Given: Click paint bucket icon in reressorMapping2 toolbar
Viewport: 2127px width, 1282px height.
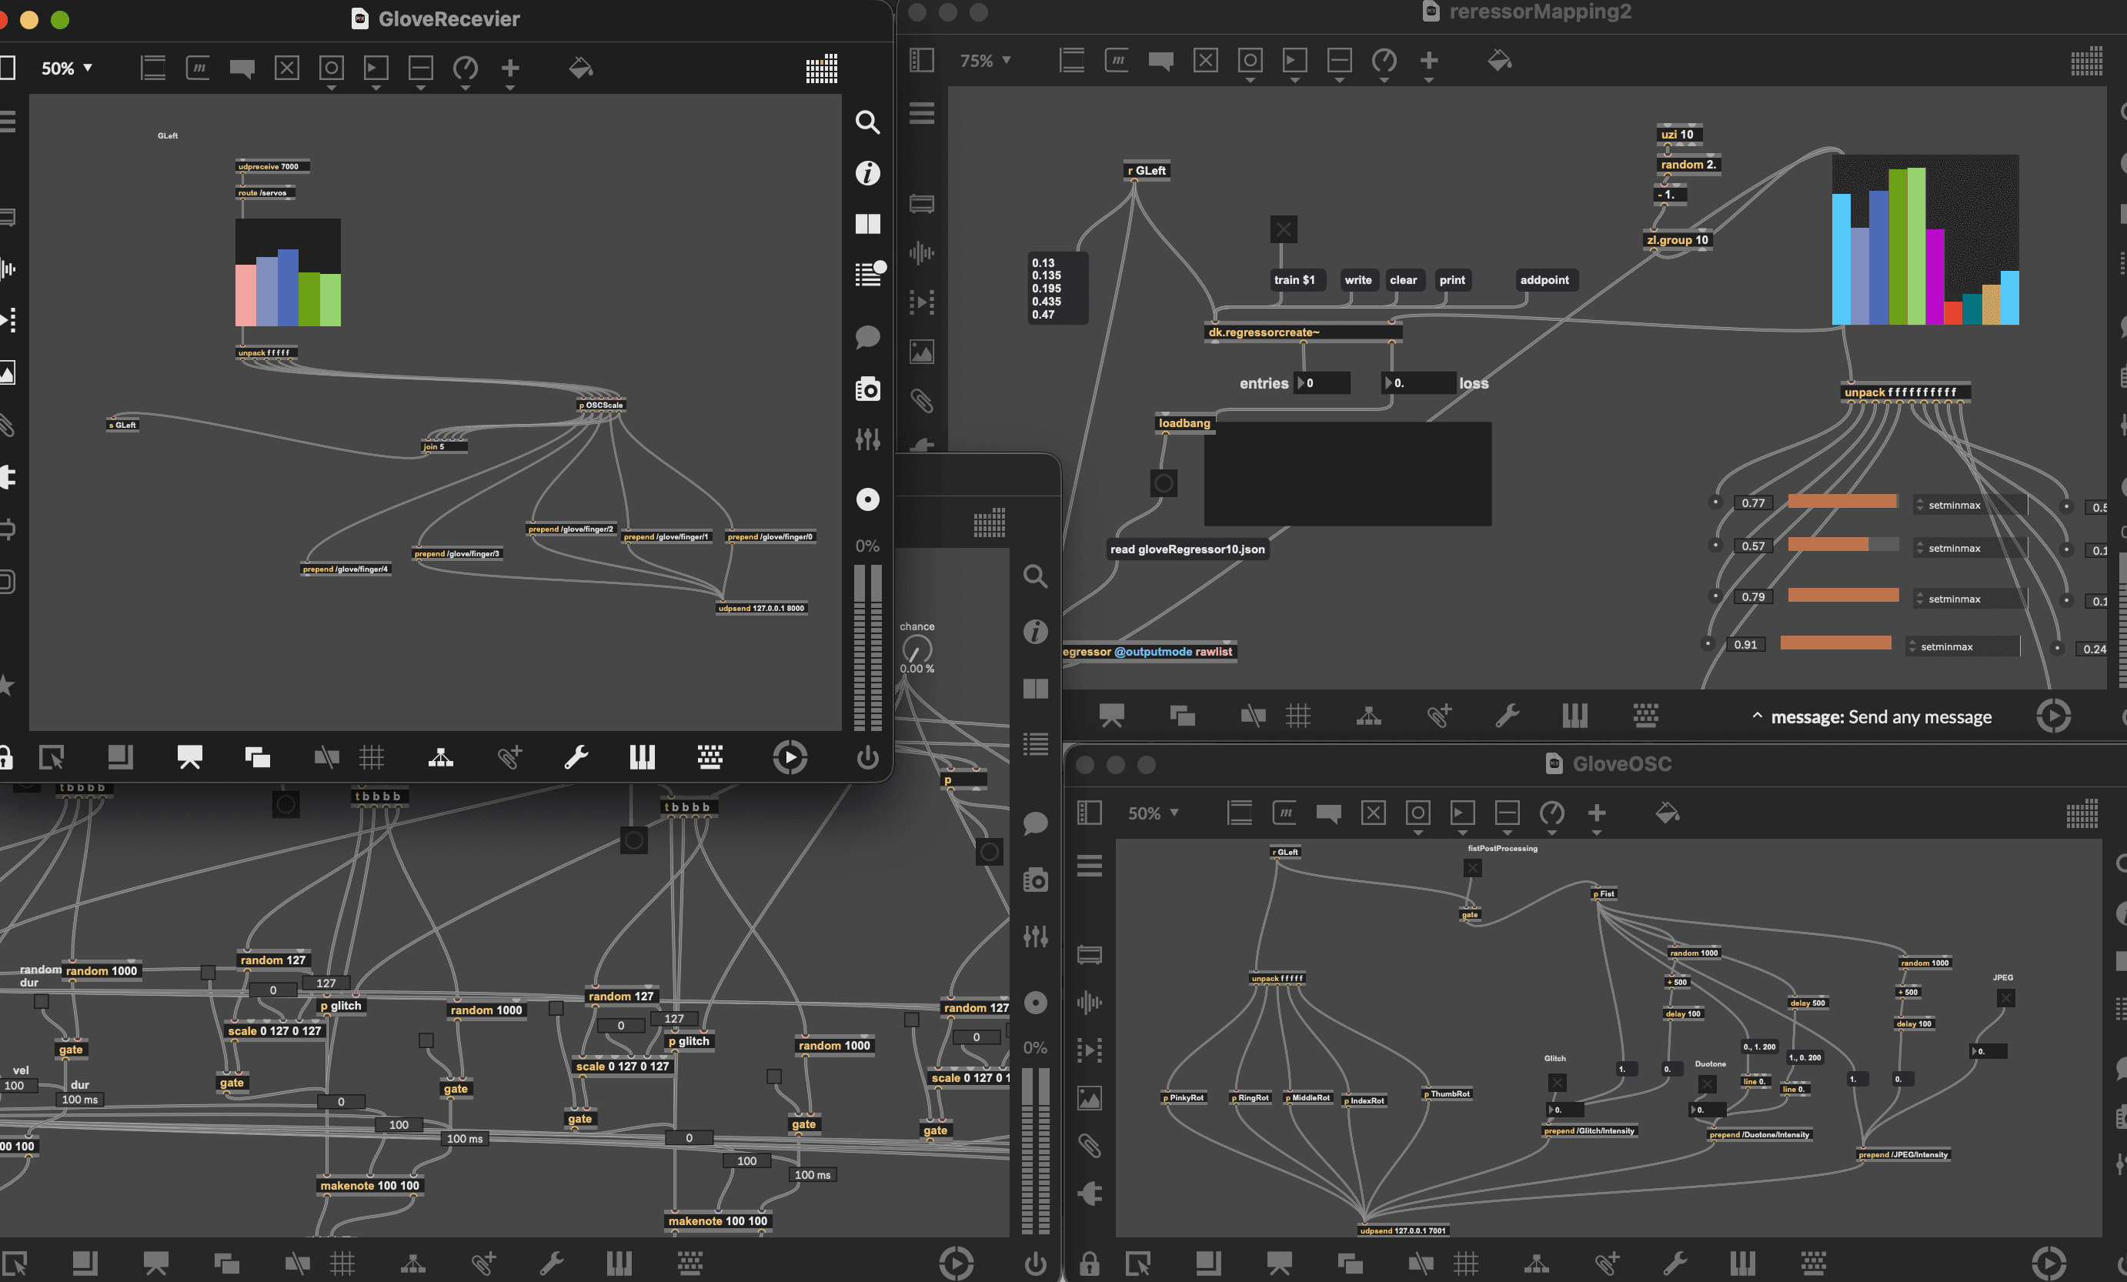Looking at the screenshot, I should pyautogui.click(x=1499, y=61).
